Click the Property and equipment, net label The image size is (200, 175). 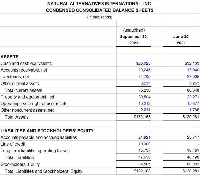pos(27,97)
